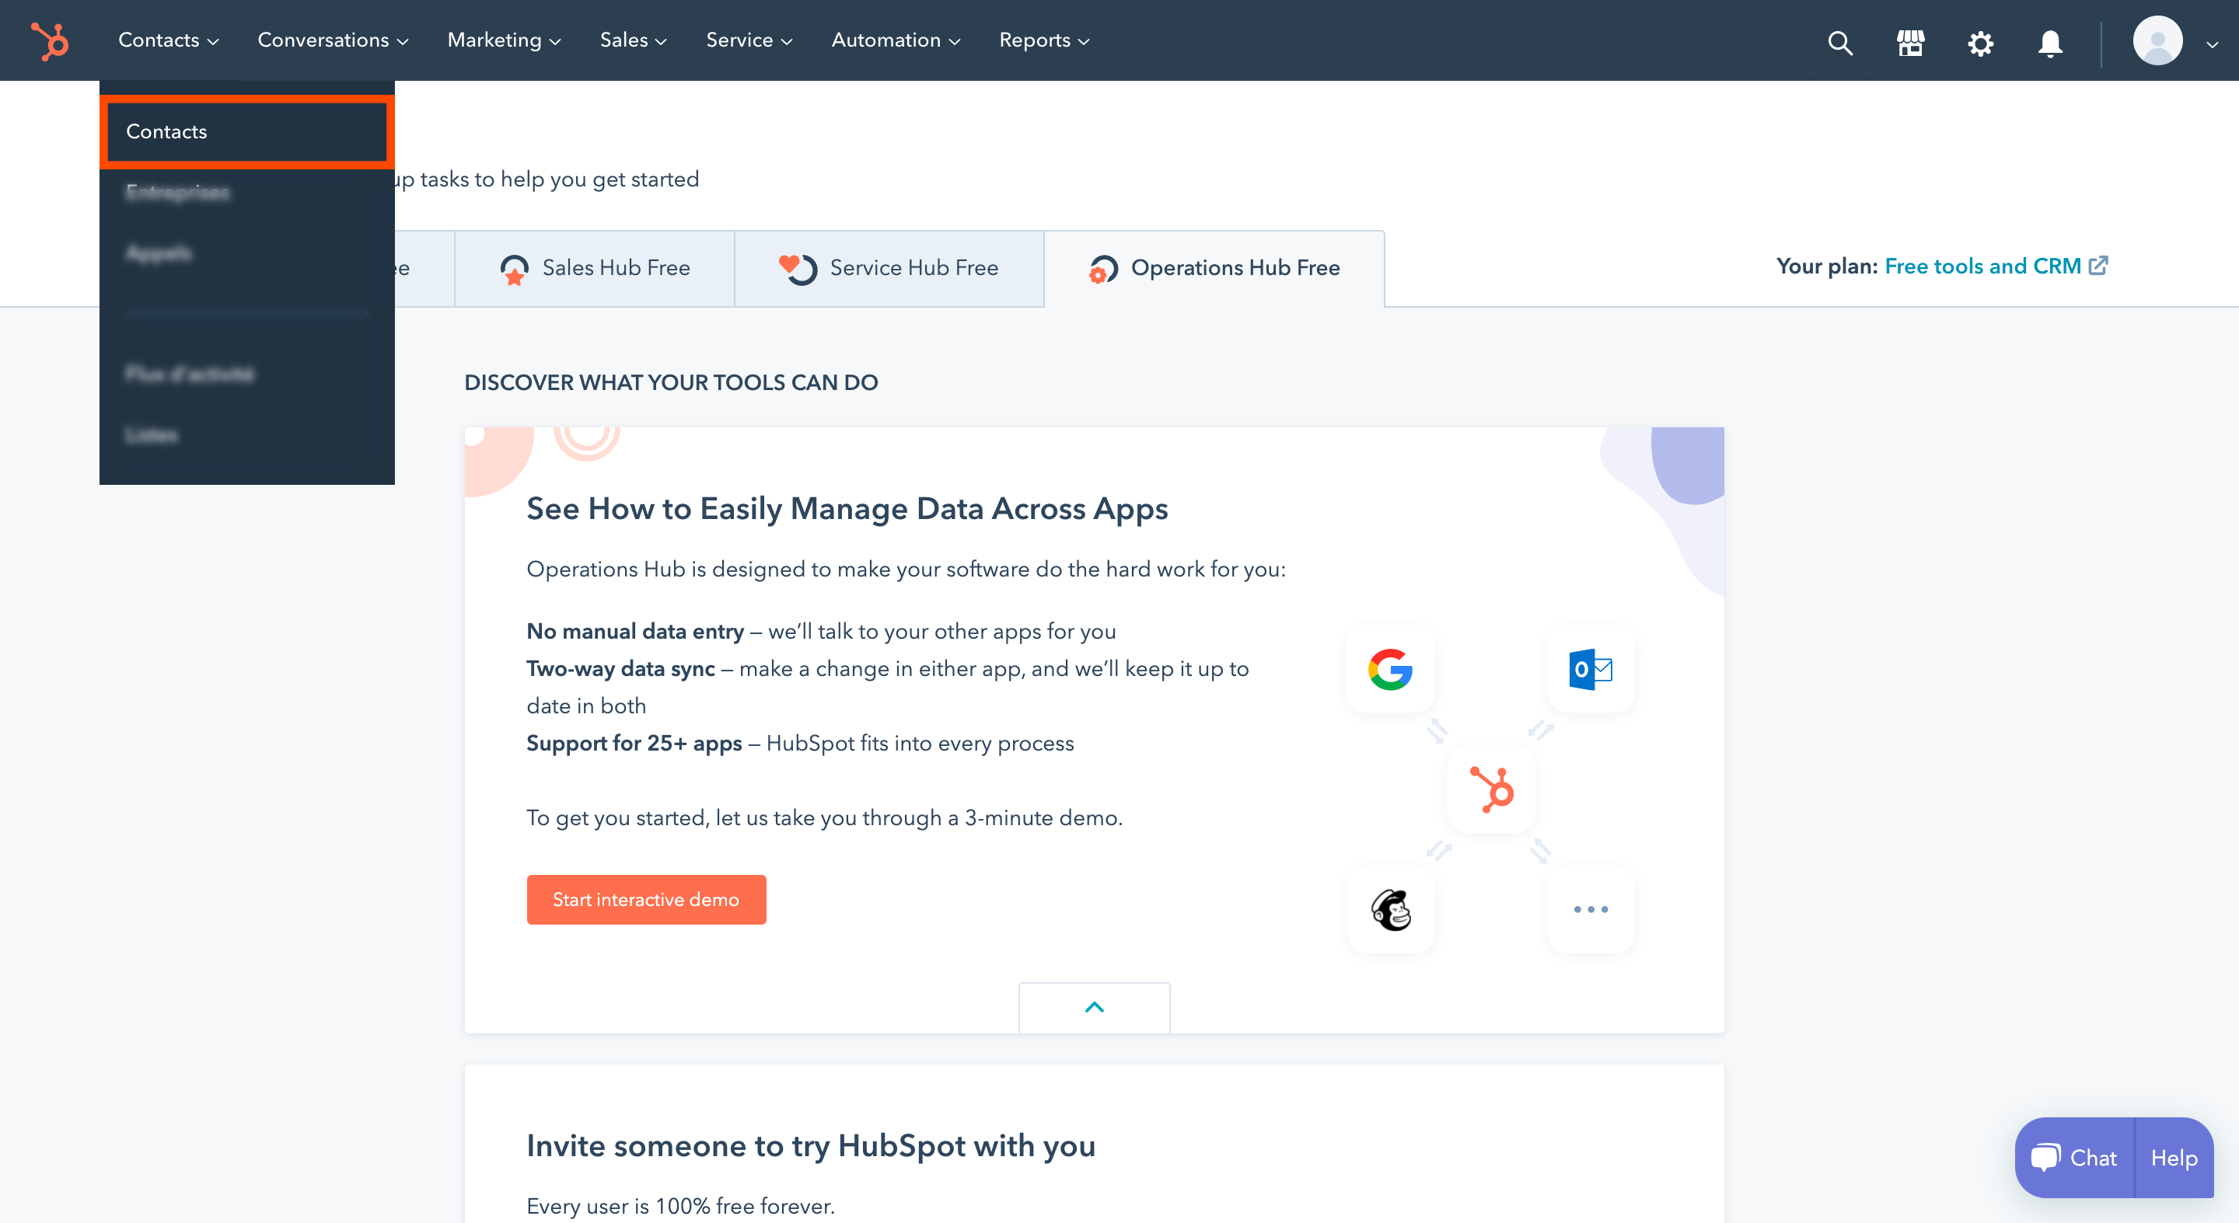Image resolution: width=2239 pixels, height=1223 pixels.
Task: Open the Service dropdown menu
Action: tap(749, 40)
